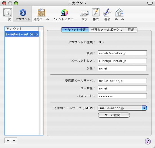Click the サーバ設定... button
Viewport: 155px width, 148px height.
(114, 115)
